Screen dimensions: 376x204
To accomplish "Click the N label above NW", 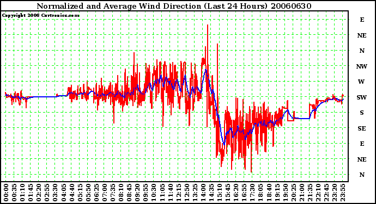I will [362, 51].
